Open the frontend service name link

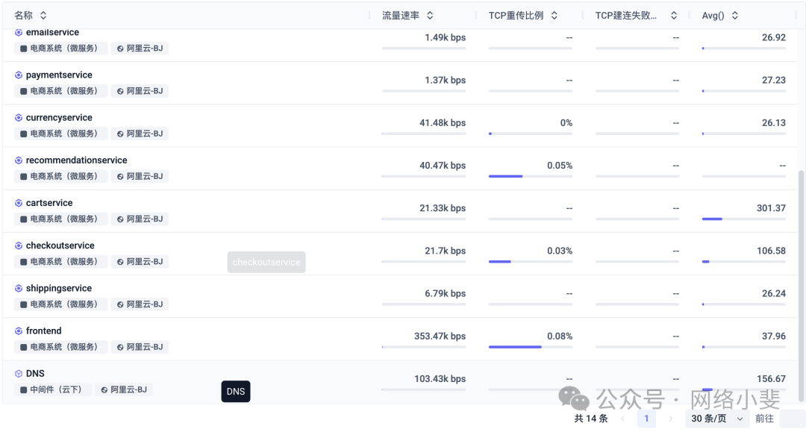tap(44, 331)
